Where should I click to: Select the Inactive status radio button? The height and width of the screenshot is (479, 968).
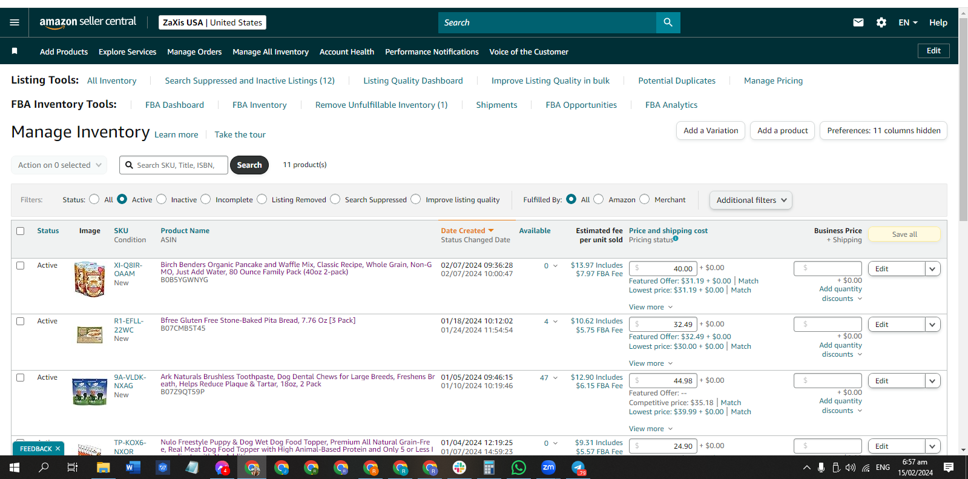coord(161,199)
